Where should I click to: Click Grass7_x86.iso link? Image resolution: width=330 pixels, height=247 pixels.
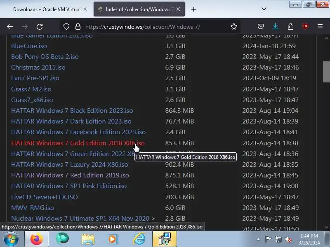click(x=32, y=100)
